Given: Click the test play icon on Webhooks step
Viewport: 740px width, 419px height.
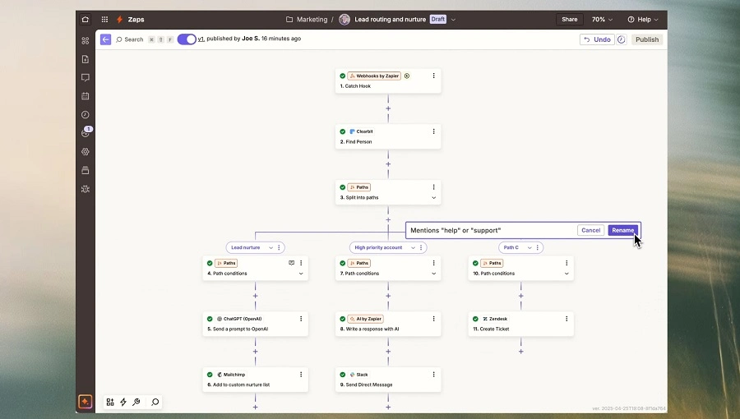Looking at the screenshot, I should click(407, 76).
